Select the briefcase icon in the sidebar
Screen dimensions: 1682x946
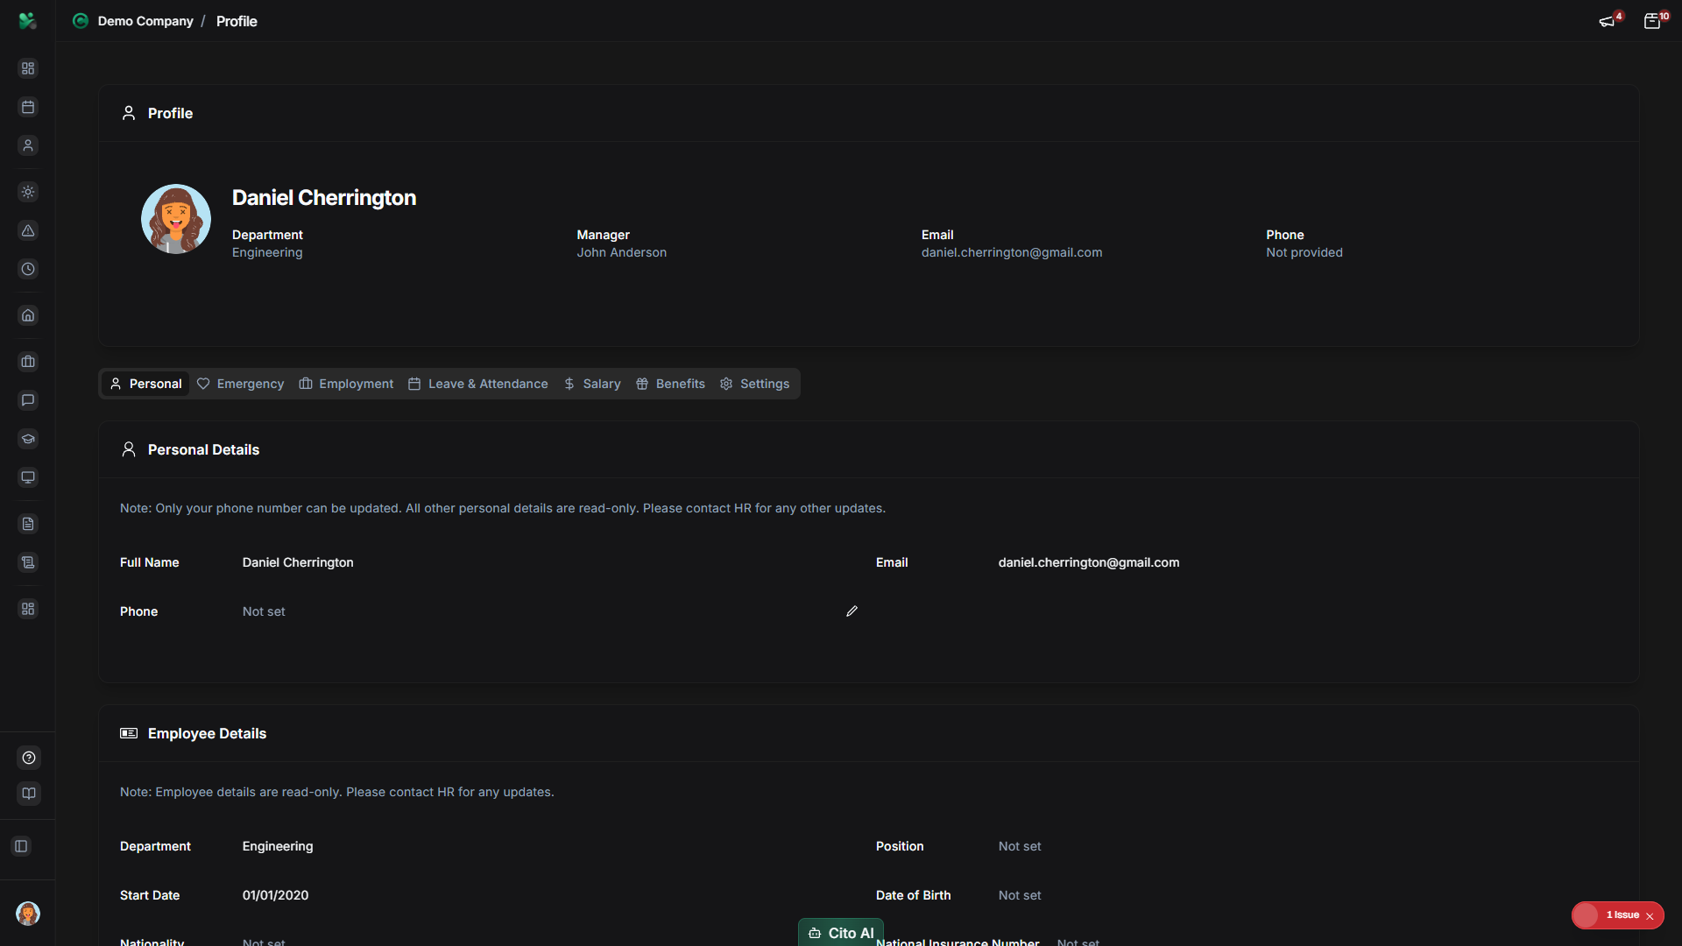28,362
